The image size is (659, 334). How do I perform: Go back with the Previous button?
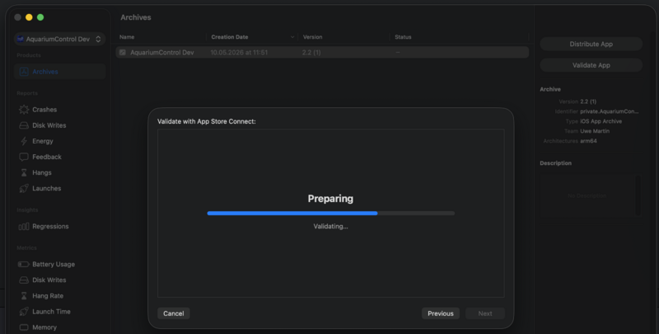pos(441,313)
